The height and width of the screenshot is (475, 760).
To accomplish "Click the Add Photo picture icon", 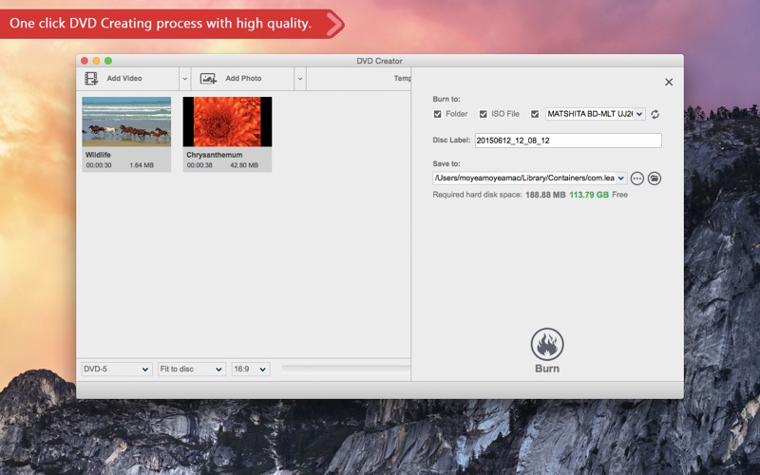I will (208, 79).
